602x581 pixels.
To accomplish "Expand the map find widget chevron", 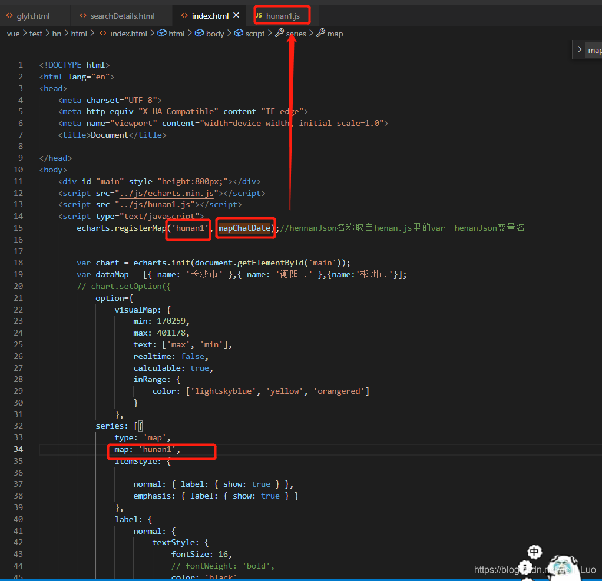I will click(580, 49).
